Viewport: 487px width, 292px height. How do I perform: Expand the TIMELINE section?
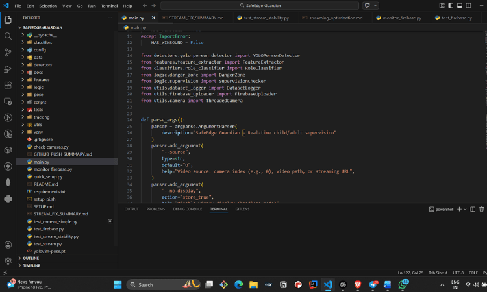point(31,265)
